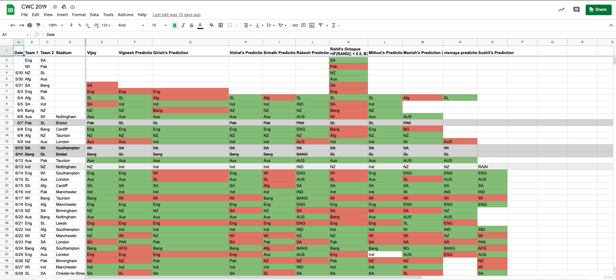Open the Tools menu

pos(108,15)
